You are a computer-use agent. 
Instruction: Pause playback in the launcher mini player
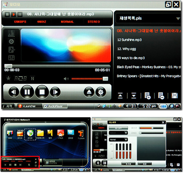pos(10,165)
